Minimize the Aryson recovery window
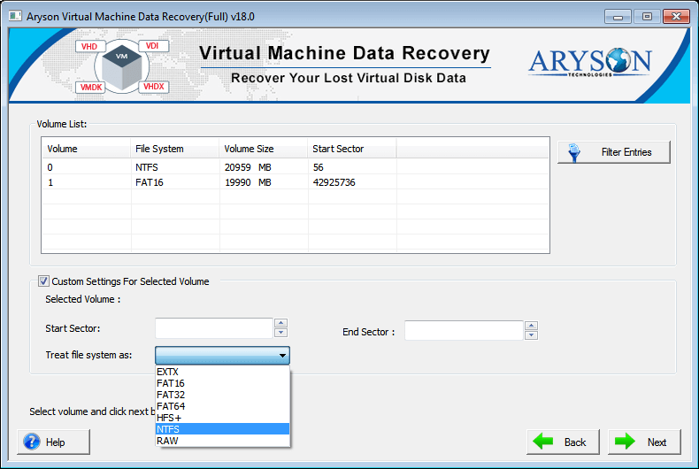The height and width of the screenshot is (469, 699). coord(618,17)
